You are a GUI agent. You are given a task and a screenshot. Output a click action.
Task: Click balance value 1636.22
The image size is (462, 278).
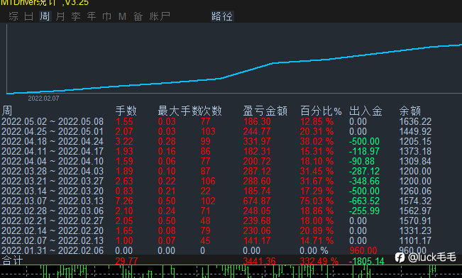point(415,121)
